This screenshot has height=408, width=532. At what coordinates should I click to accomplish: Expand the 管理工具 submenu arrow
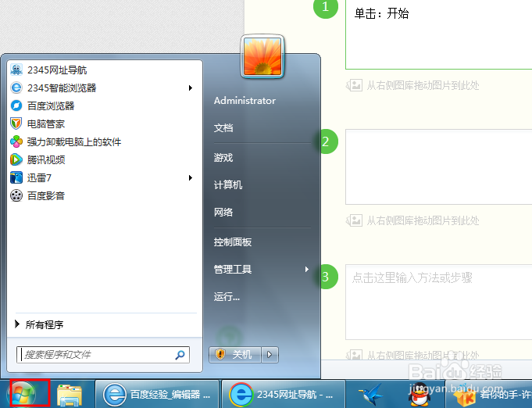coord(307,269)
